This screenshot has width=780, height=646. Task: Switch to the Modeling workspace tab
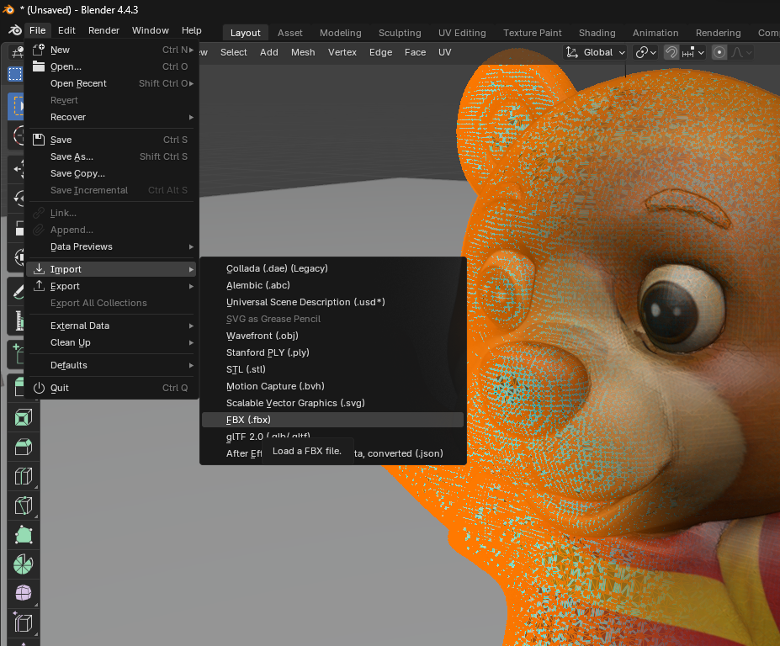[x=340, y=33]
